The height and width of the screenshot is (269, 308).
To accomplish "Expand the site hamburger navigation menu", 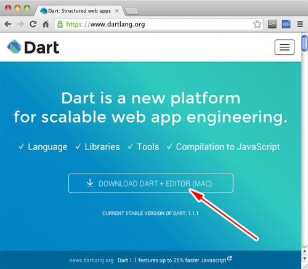I will tap(285, 47).
